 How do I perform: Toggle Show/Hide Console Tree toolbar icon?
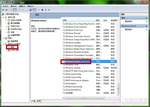pyautogui.click(x=15, y=10)
